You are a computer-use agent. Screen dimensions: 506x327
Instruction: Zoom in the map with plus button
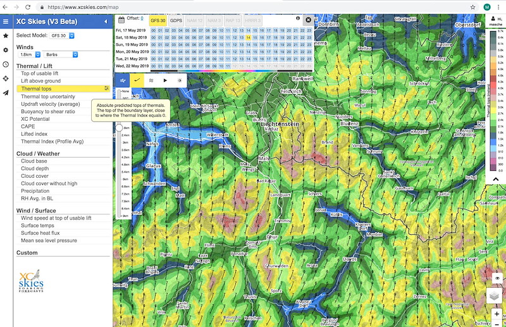coord(497,314)
